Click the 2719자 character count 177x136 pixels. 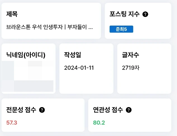click(131, 68)
